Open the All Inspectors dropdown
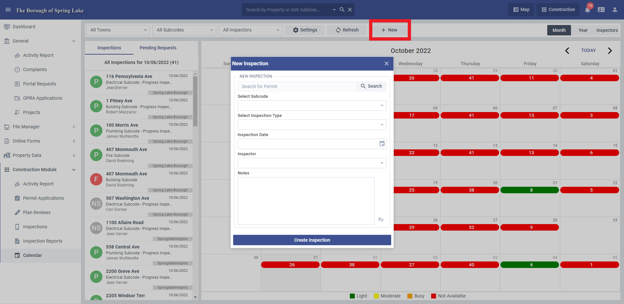The width and height of the screenshot is (624, 304). [x=251, y=30]
